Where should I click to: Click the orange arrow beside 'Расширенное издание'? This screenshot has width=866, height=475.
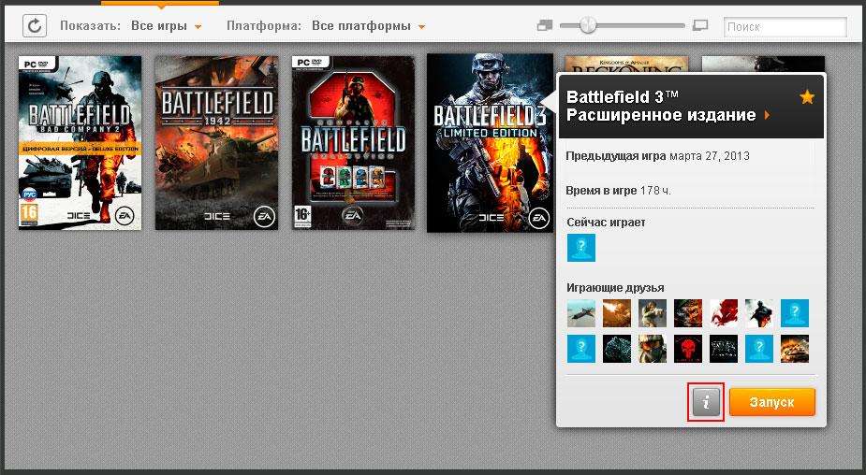767,115
